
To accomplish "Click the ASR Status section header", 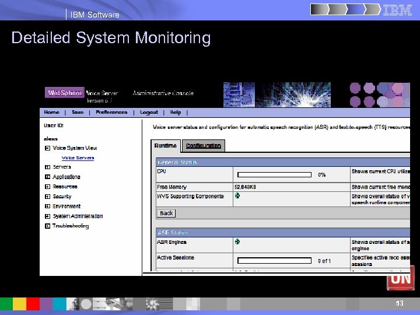I will click(x=283, y=233).
